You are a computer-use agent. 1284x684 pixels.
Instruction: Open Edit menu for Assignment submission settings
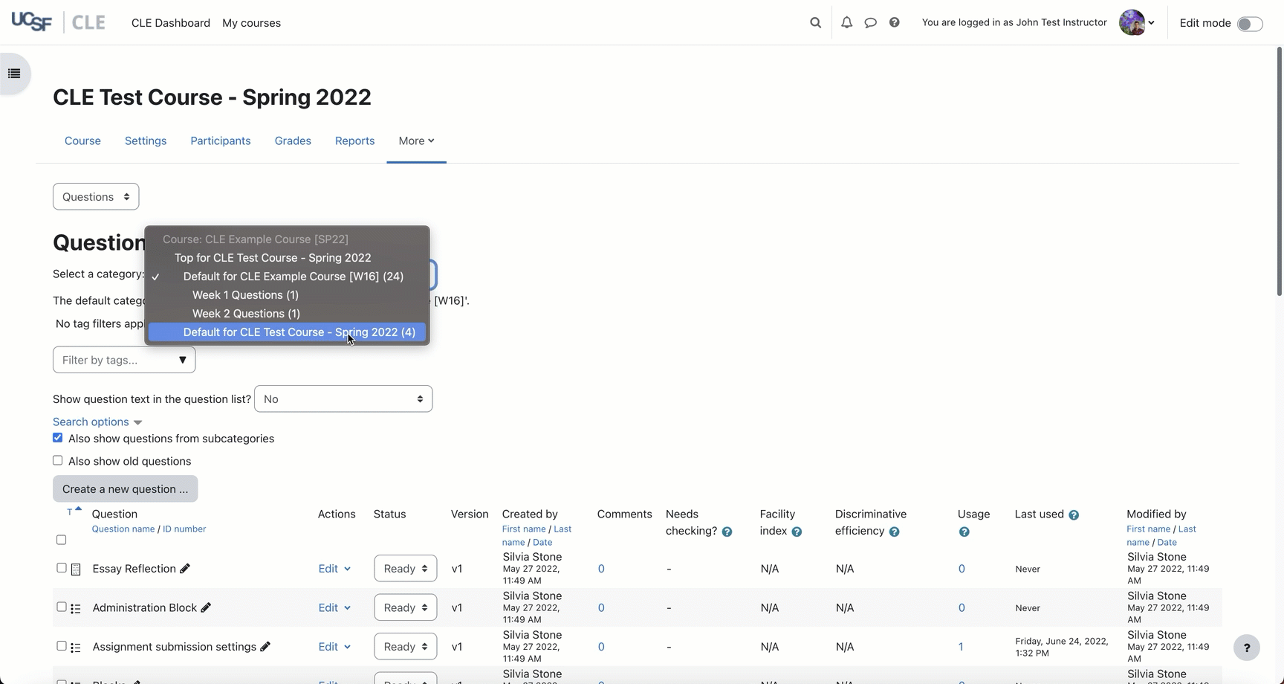[x=334, y=647]
